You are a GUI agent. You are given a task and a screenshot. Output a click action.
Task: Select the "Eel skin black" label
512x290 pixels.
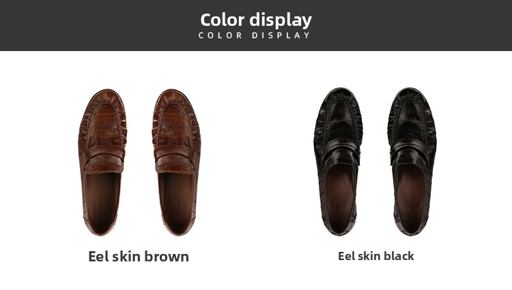376,256
